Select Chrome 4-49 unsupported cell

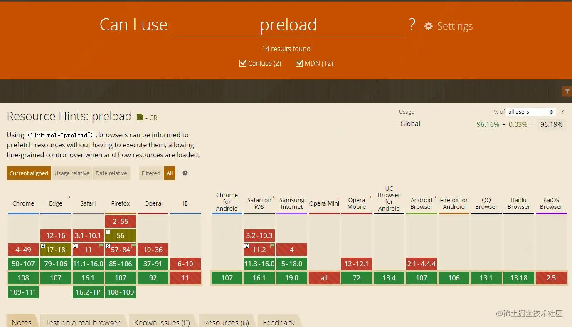[23, 250]
